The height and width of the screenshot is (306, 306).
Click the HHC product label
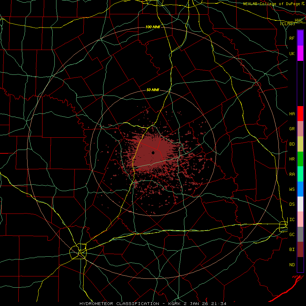coord(299,20)
